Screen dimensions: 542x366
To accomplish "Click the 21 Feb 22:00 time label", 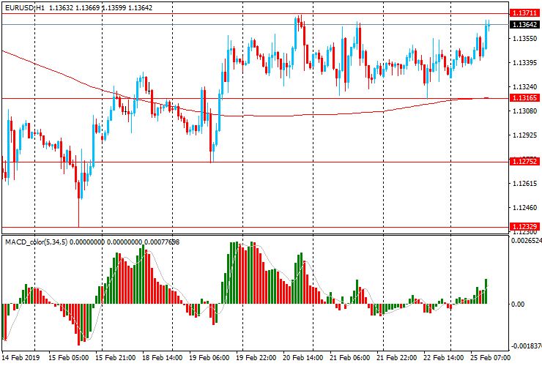I will click(x=397, y=359).
